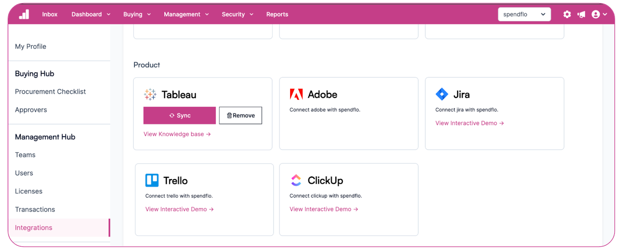Open ClickUp View Interactive Demo link
624x250 pixels.
(x=324, y=209)
